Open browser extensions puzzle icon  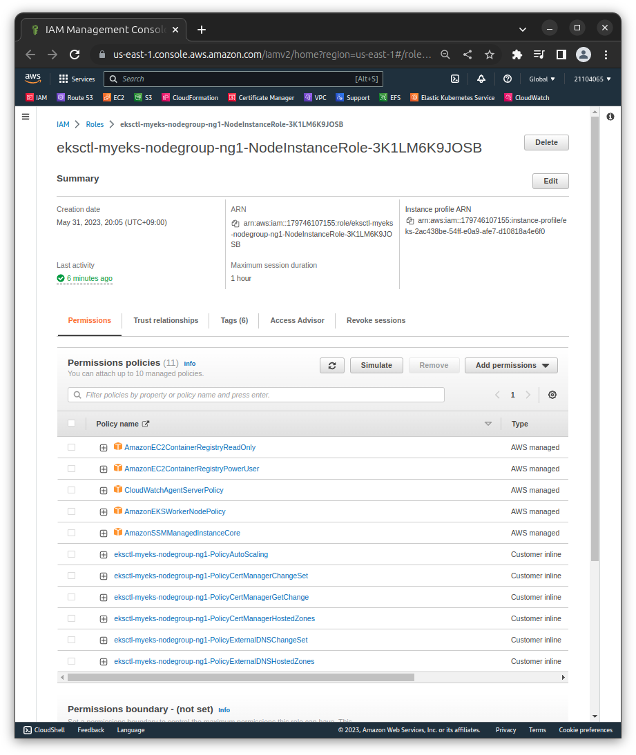click(x=517, y=55)
